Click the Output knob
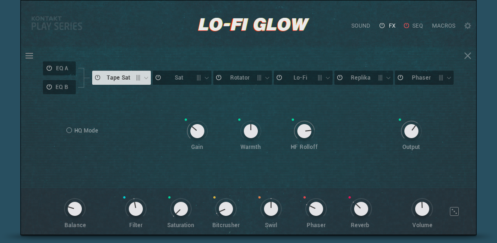 [411, 131]
